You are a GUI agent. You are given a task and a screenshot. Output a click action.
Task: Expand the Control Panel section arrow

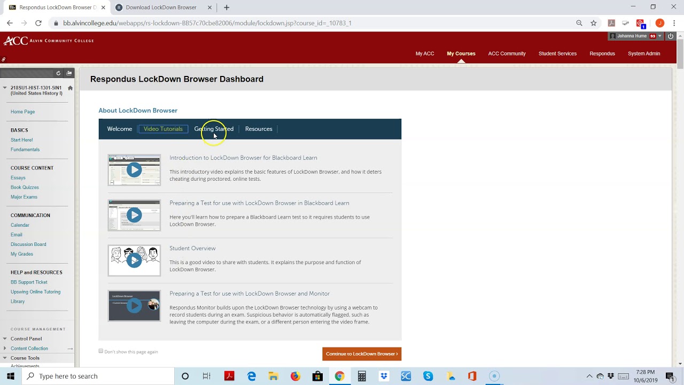point(5,338)
